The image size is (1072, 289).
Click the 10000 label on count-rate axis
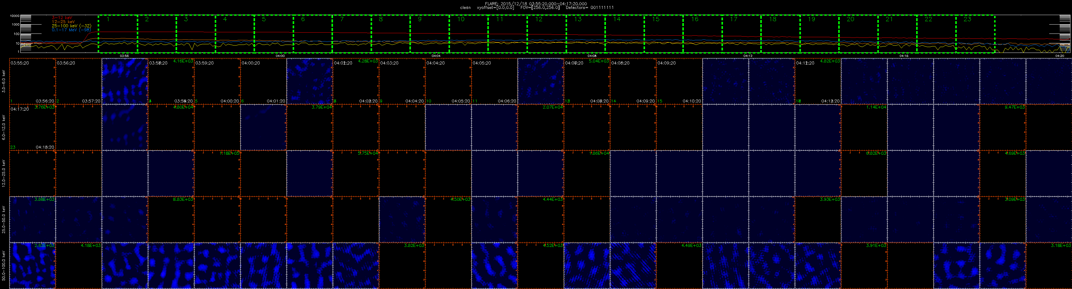click(x=14, y=16)
